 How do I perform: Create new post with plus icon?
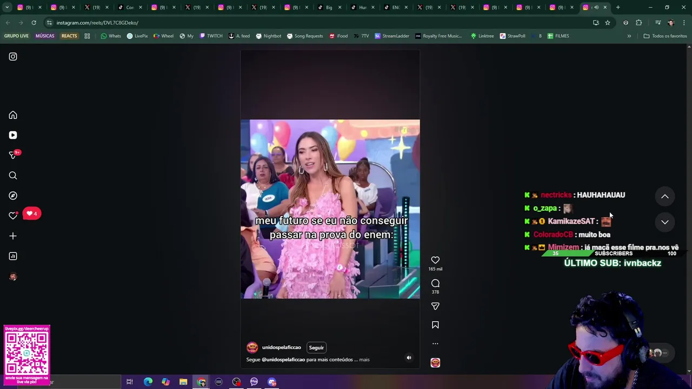(13, 236)
